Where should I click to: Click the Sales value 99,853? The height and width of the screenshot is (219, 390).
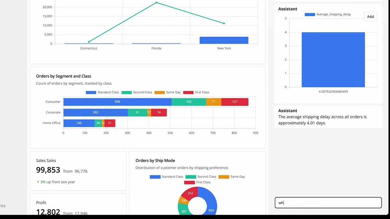click(x=48, y=170)
